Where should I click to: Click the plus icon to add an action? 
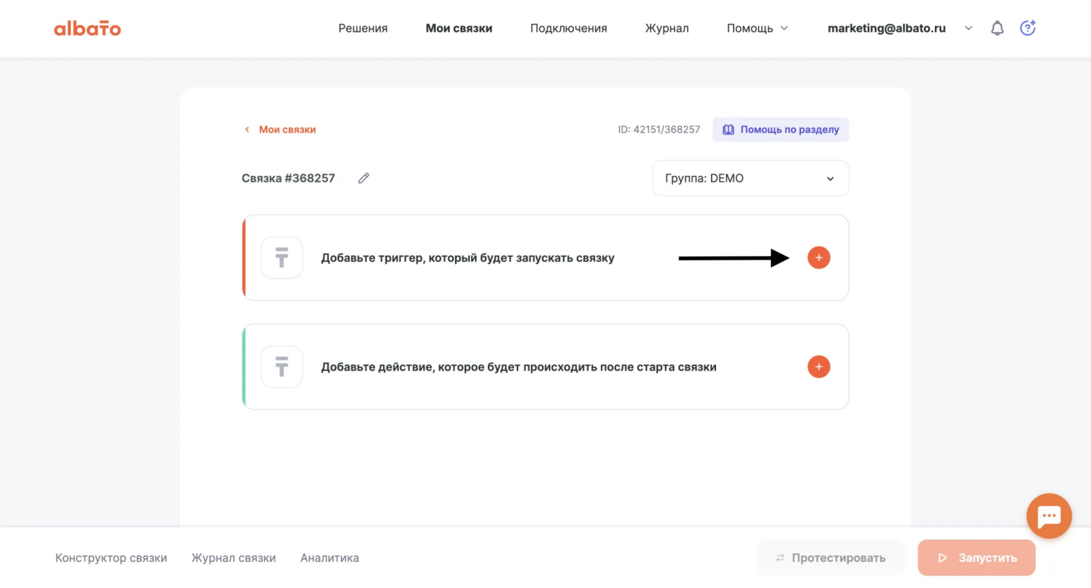click(x=818, y=367)
